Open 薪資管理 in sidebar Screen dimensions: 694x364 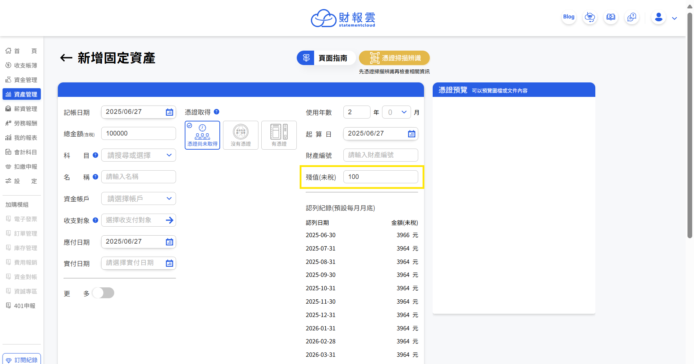pos(22,109)
